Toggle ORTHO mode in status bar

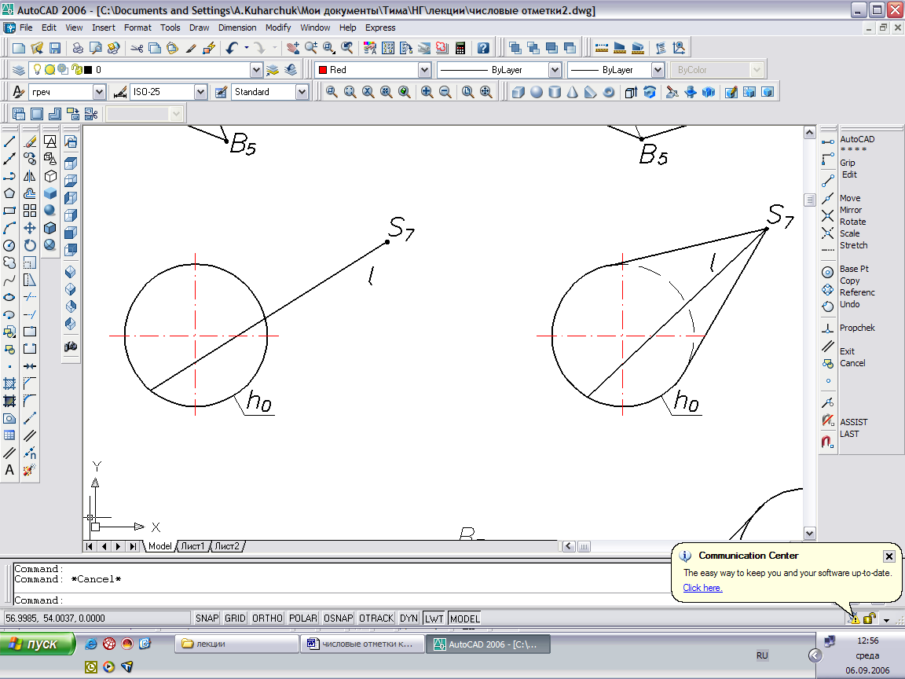(x=267, y=618)
